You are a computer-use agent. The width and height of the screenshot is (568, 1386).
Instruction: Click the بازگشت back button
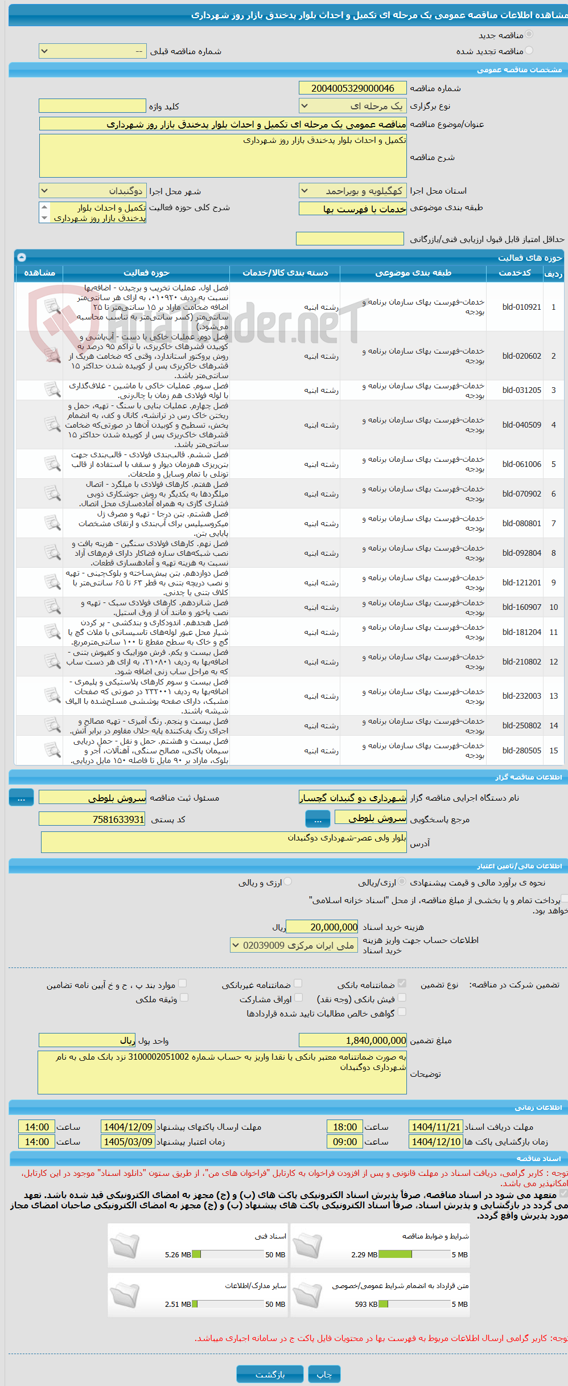(x=270, y=1374)
